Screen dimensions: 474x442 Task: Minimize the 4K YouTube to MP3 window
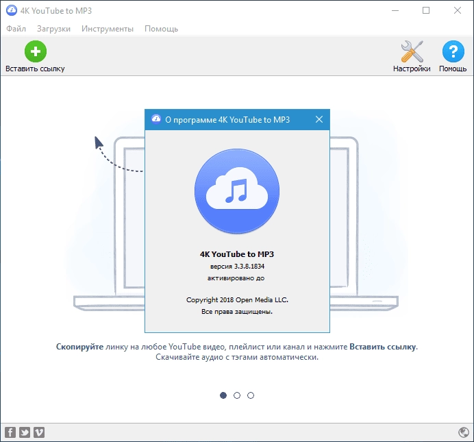395,10
